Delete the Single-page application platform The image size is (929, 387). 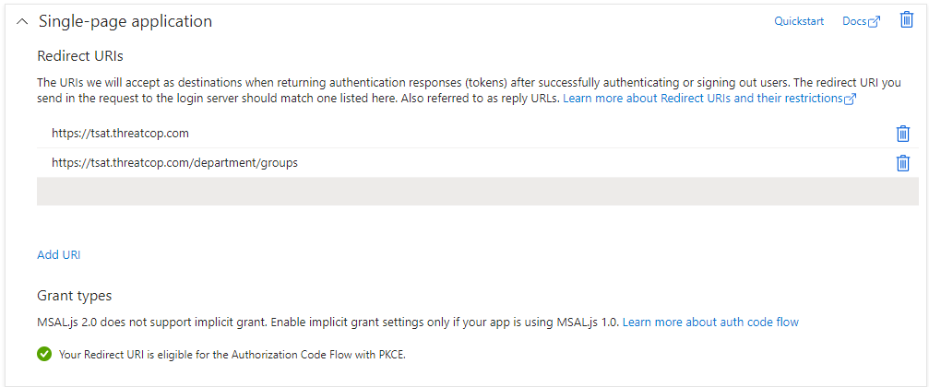pyautogui.click(x=906, y=20)
